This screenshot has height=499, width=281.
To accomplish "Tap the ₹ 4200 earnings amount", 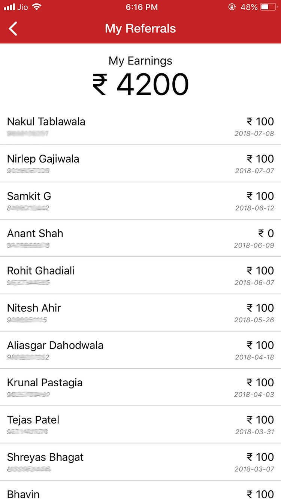I will click(140, 84).
